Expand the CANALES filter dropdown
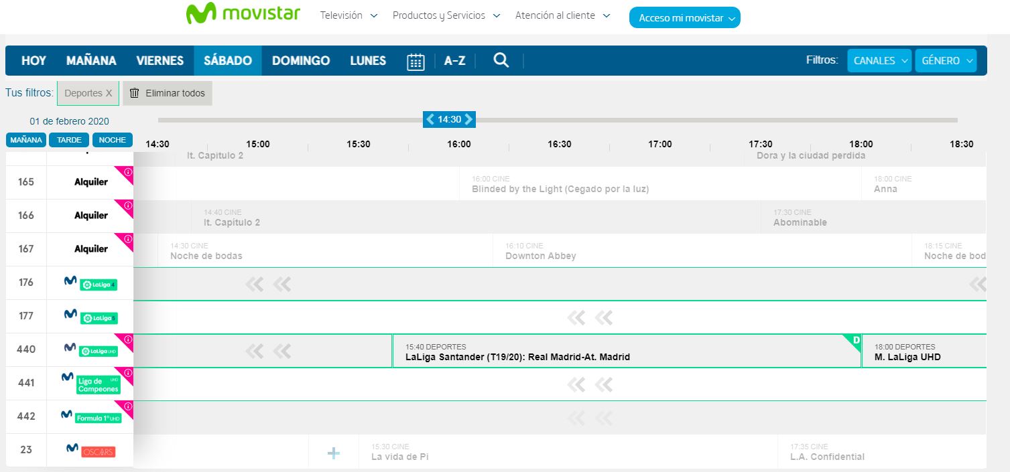The width and height of the screenshot is (1010, 472). pyautogui.click(x=879, y=60)
